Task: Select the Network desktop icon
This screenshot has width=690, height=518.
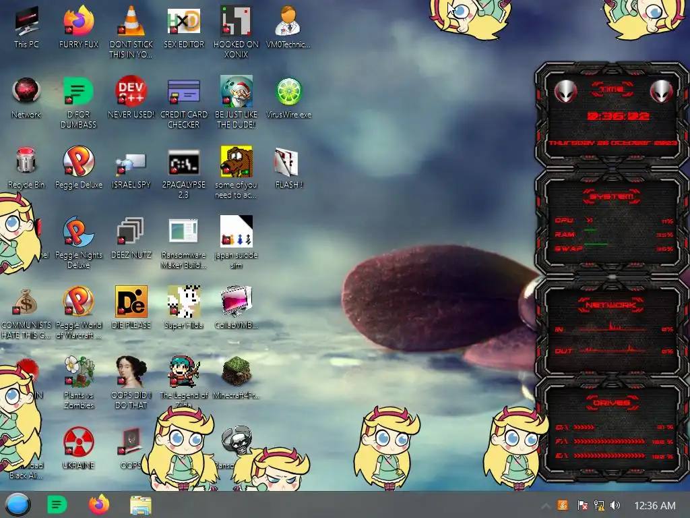Action: tap(26, 90)
